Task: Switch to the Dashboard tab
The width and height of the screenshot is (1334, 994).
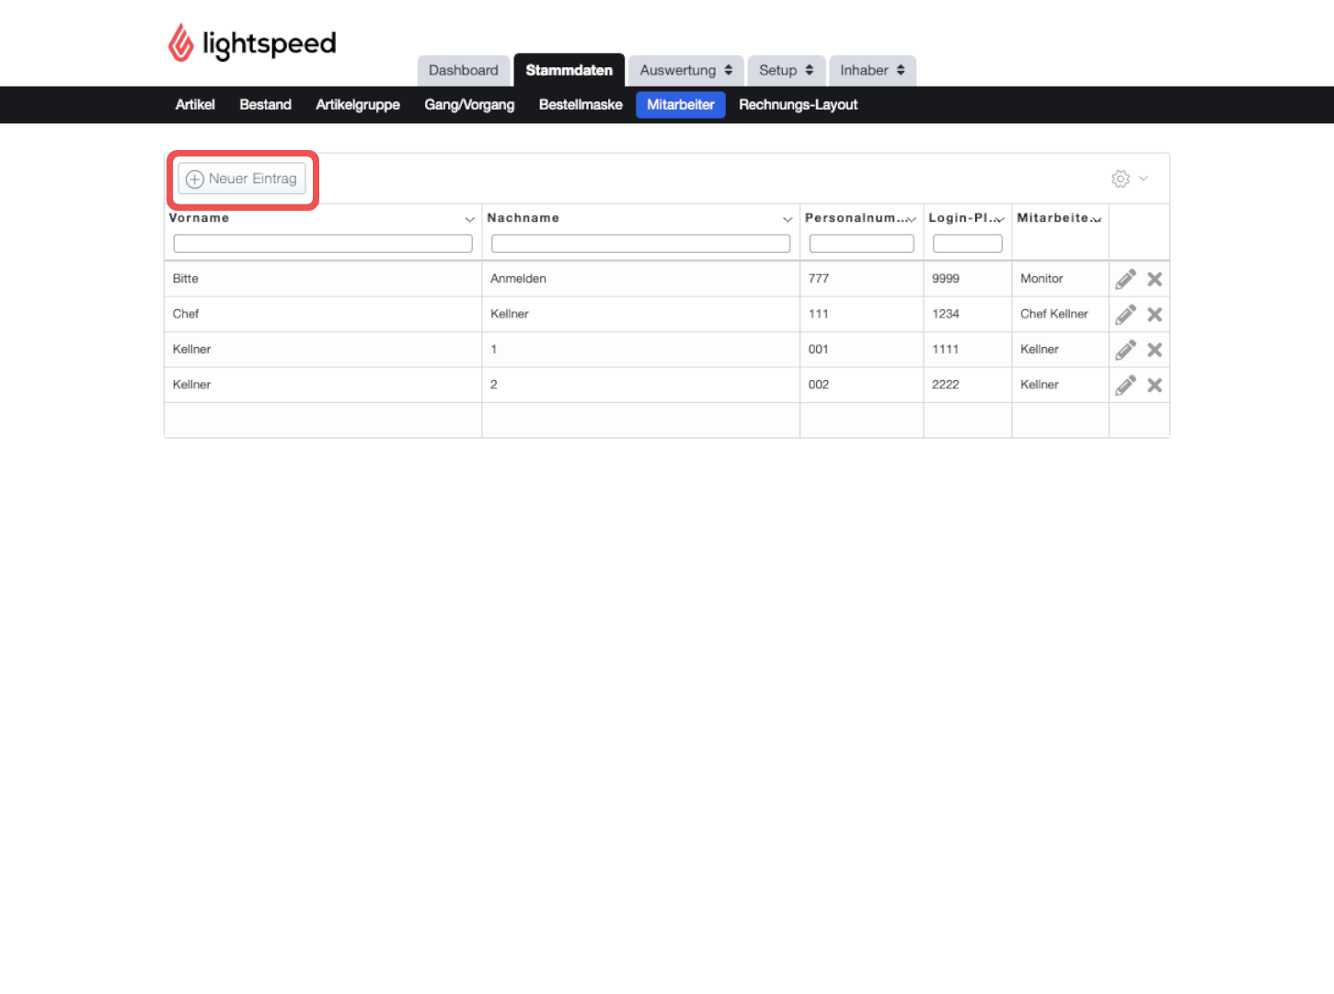Action: coord(464,70)
